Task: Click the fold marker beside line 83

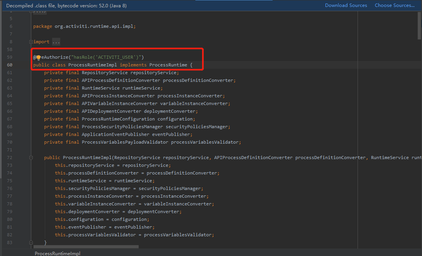Action: (x=31, y=243)
